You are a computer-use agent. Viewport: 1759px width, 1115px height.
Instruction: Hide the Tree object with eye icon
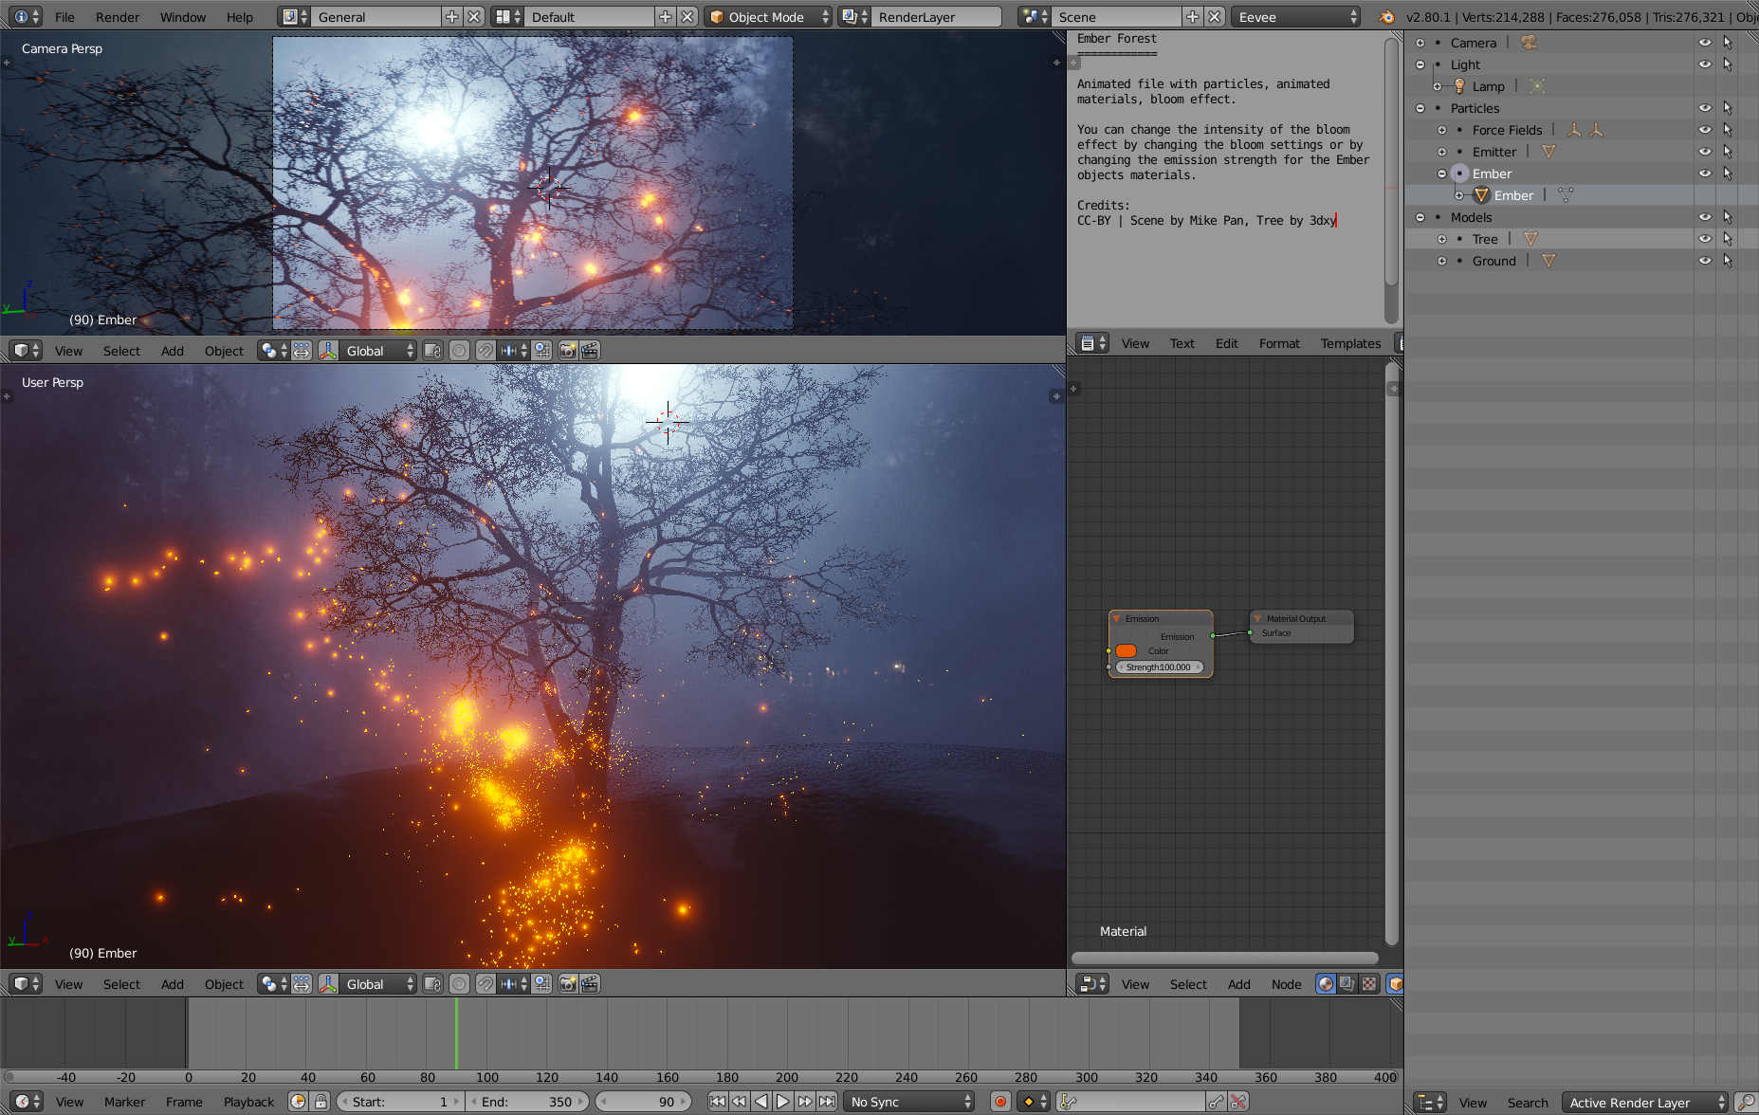click(1704, 239)
